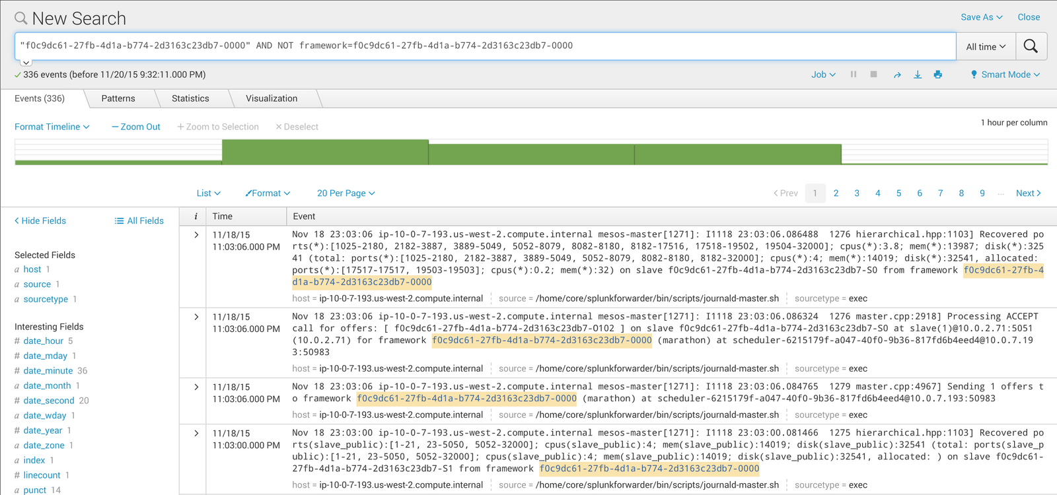Open the All Fields list
The width and height of the screenshot is (1057, 495).
click(x=139, y=221)
